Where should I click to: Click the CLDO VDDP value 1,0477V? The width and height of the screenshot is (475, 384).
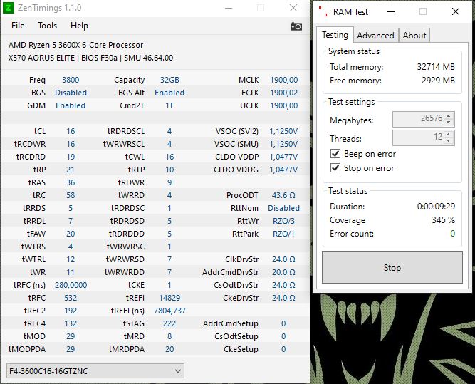pos(283,157)
